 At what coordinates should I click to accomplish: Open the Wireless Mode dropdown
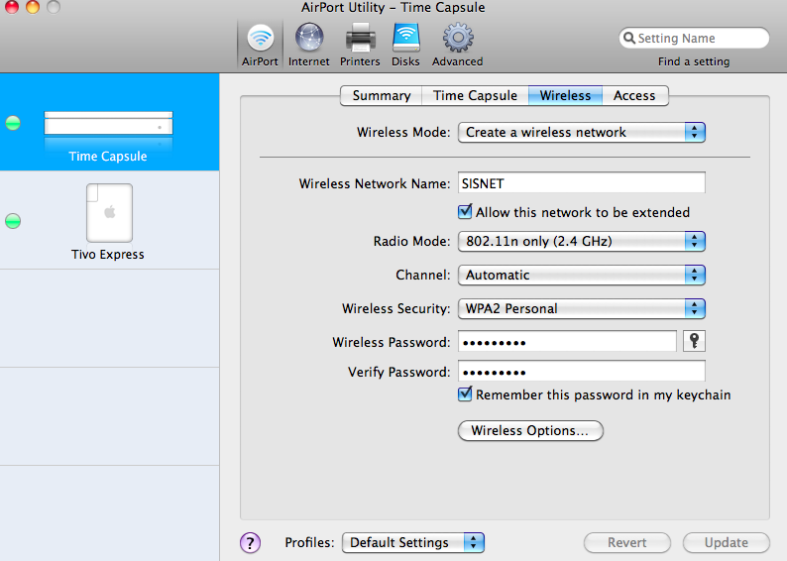coord(582,133)
